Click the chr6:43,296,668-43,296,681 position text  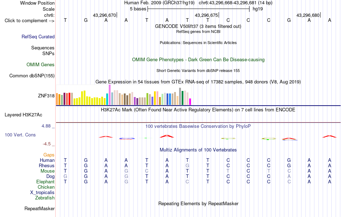(228, 3)
